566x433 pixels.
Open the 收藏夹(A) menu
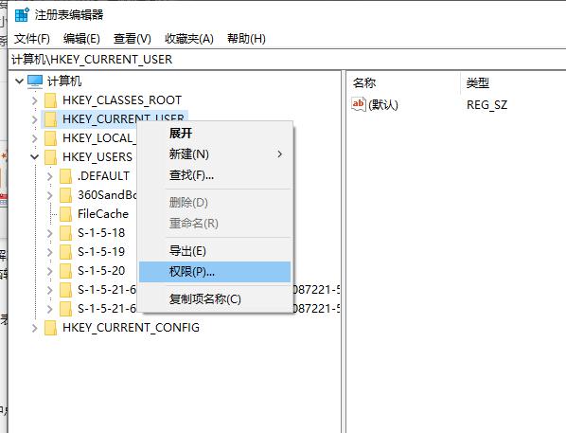click(x=189, y=38)
